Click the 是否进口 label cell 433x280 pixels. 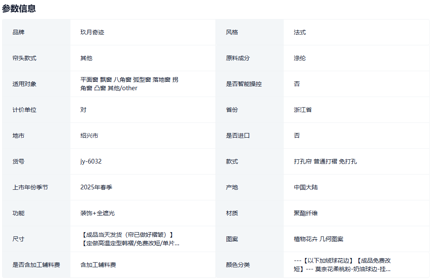pos(237,136)
